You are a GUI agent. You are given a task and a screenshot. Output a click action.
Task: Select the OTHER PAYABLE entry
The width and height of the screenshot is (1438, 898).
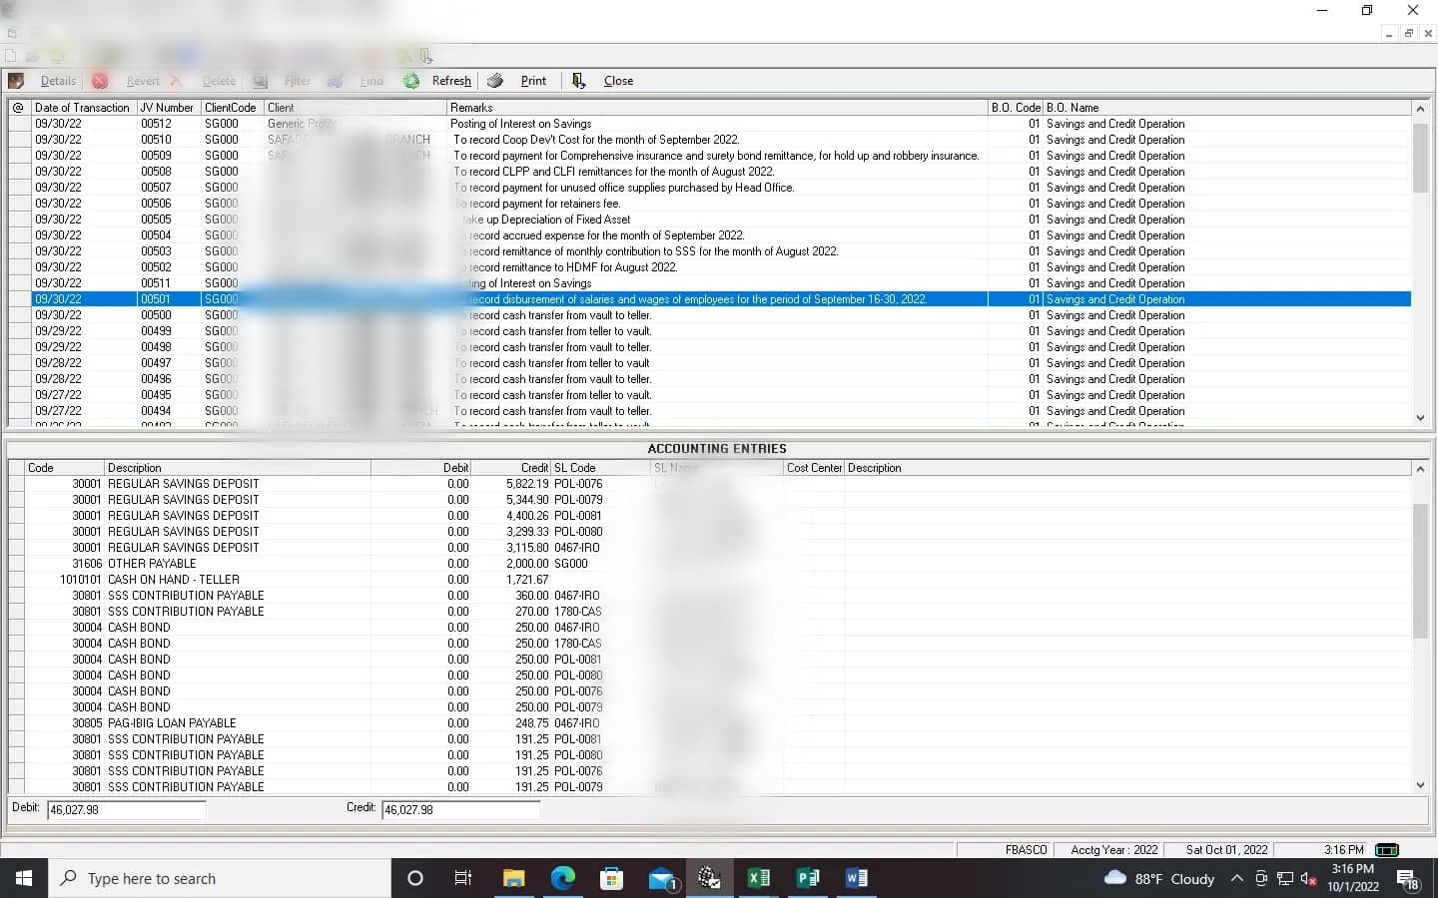pyautogui.click(x=709, y=564)
